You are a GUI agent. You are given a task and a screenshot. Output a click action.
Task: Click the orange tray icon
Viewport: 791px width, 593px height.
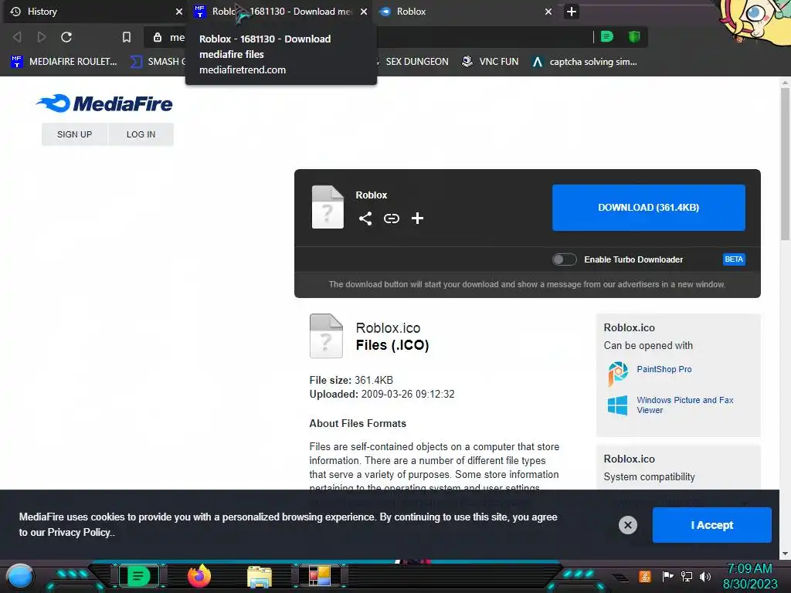click(x=645, y=576)
